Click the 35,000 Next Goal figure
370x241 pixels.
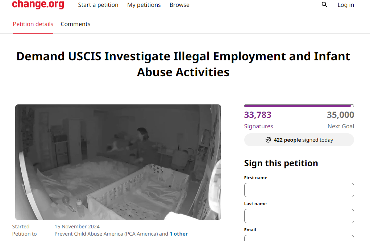pyautogui.click(x=341, y=120)
